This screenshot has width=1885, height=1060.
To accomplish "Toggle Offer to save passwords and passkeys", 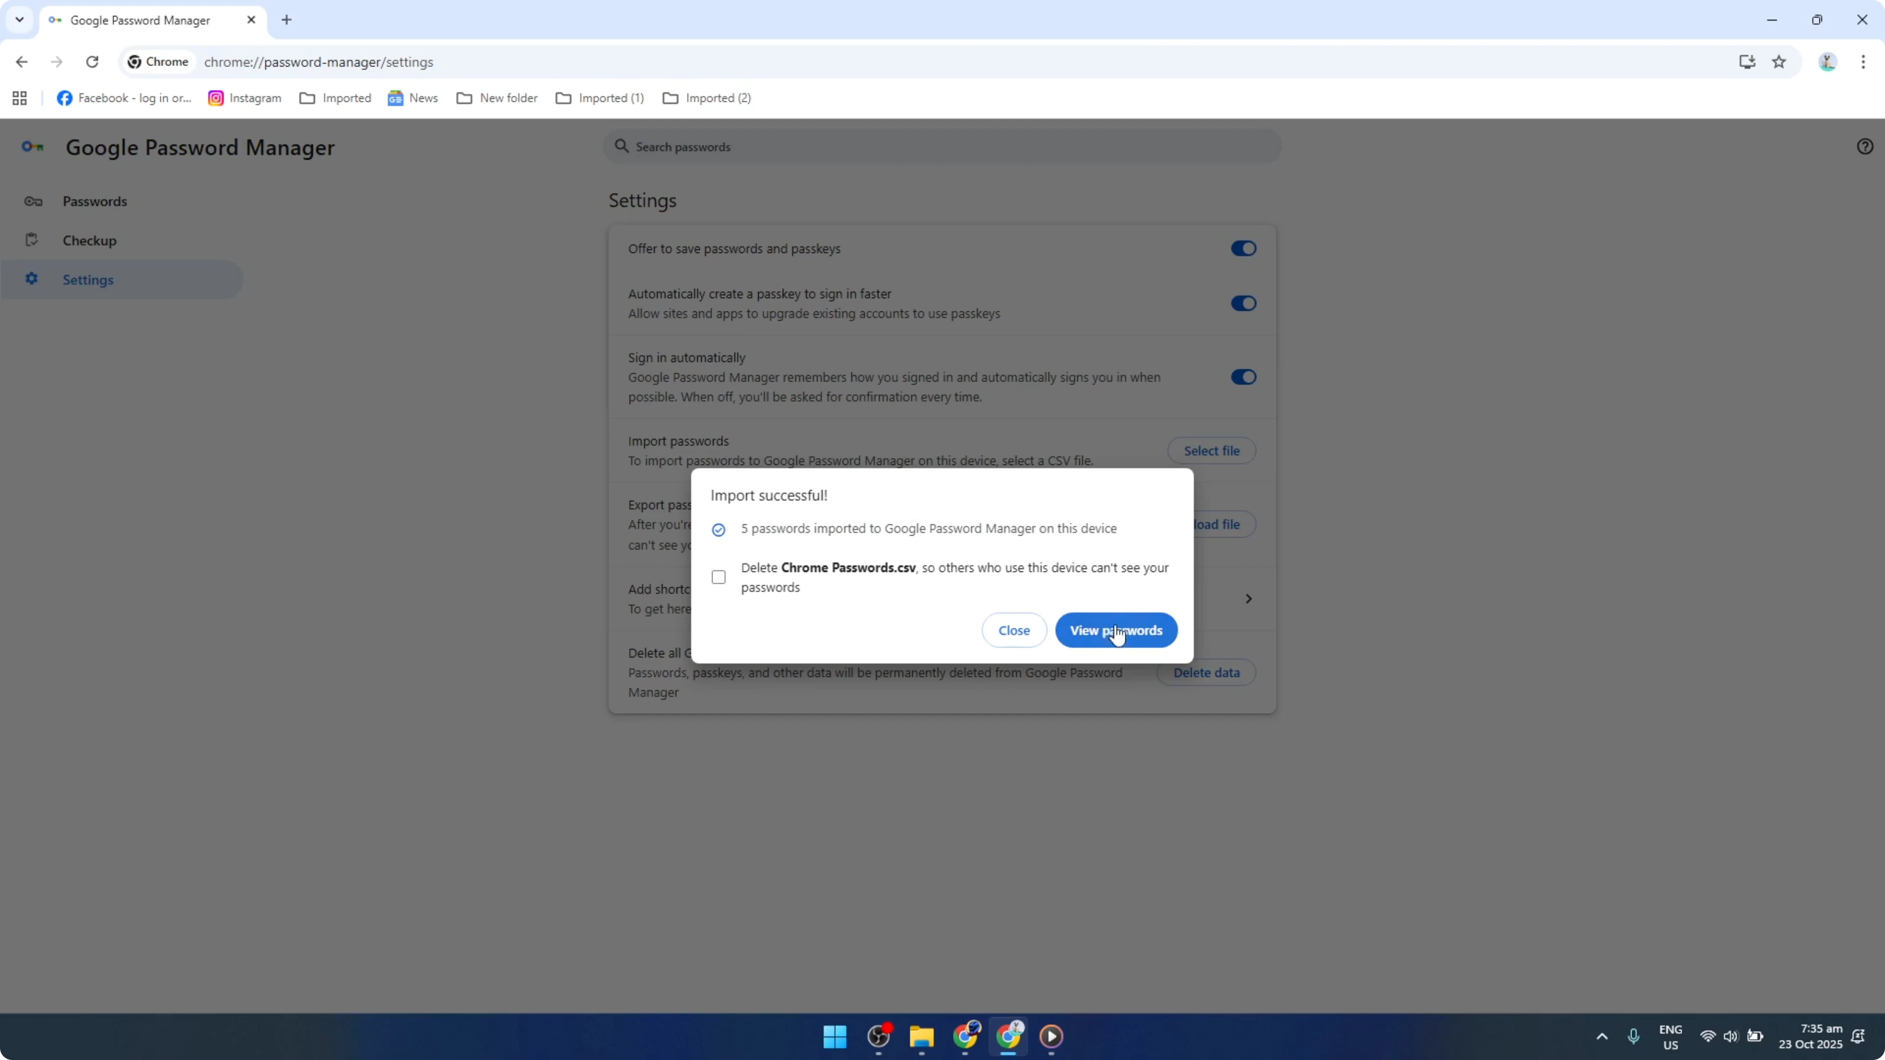I will pyautogui.click(x=1243, y=249).
